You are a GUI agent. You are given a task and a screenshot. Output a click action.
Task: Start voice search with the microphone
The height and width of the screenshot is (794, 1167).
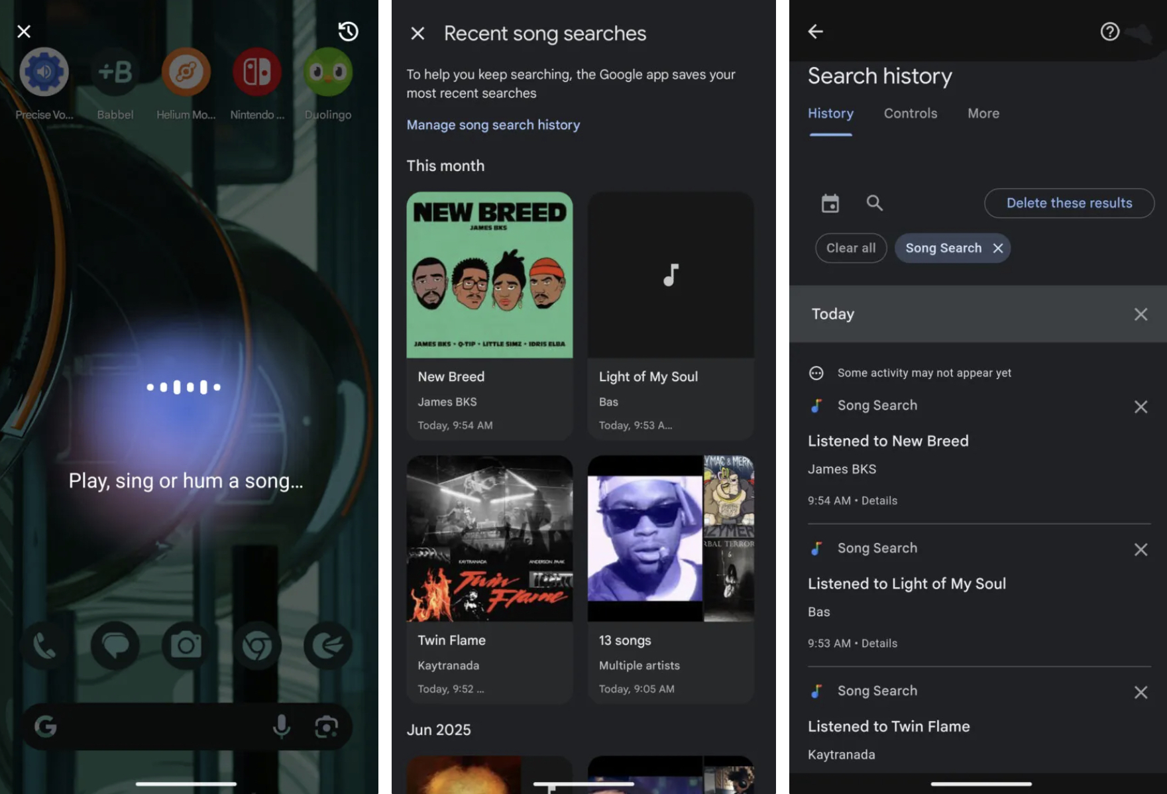282,726
